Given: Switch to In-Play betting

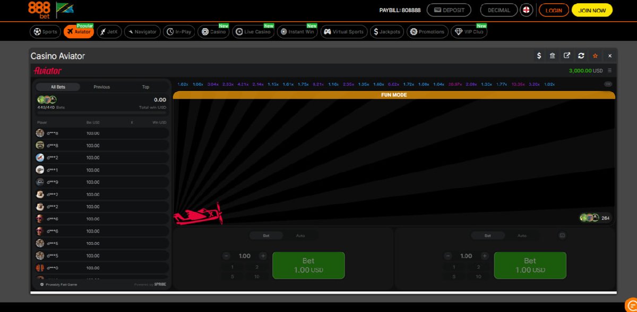Looking at the screenshot, I should [x=179, y=32].
